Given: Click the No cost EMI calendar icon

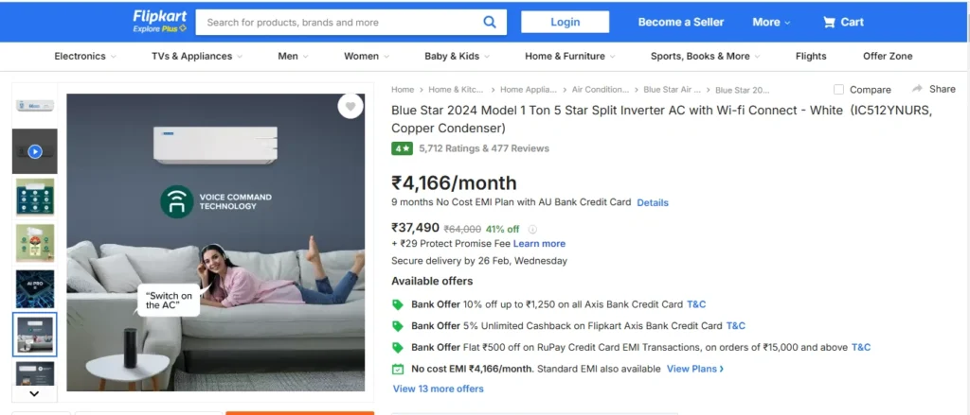Looking at the screenshot, I should [x=398, y=369].
